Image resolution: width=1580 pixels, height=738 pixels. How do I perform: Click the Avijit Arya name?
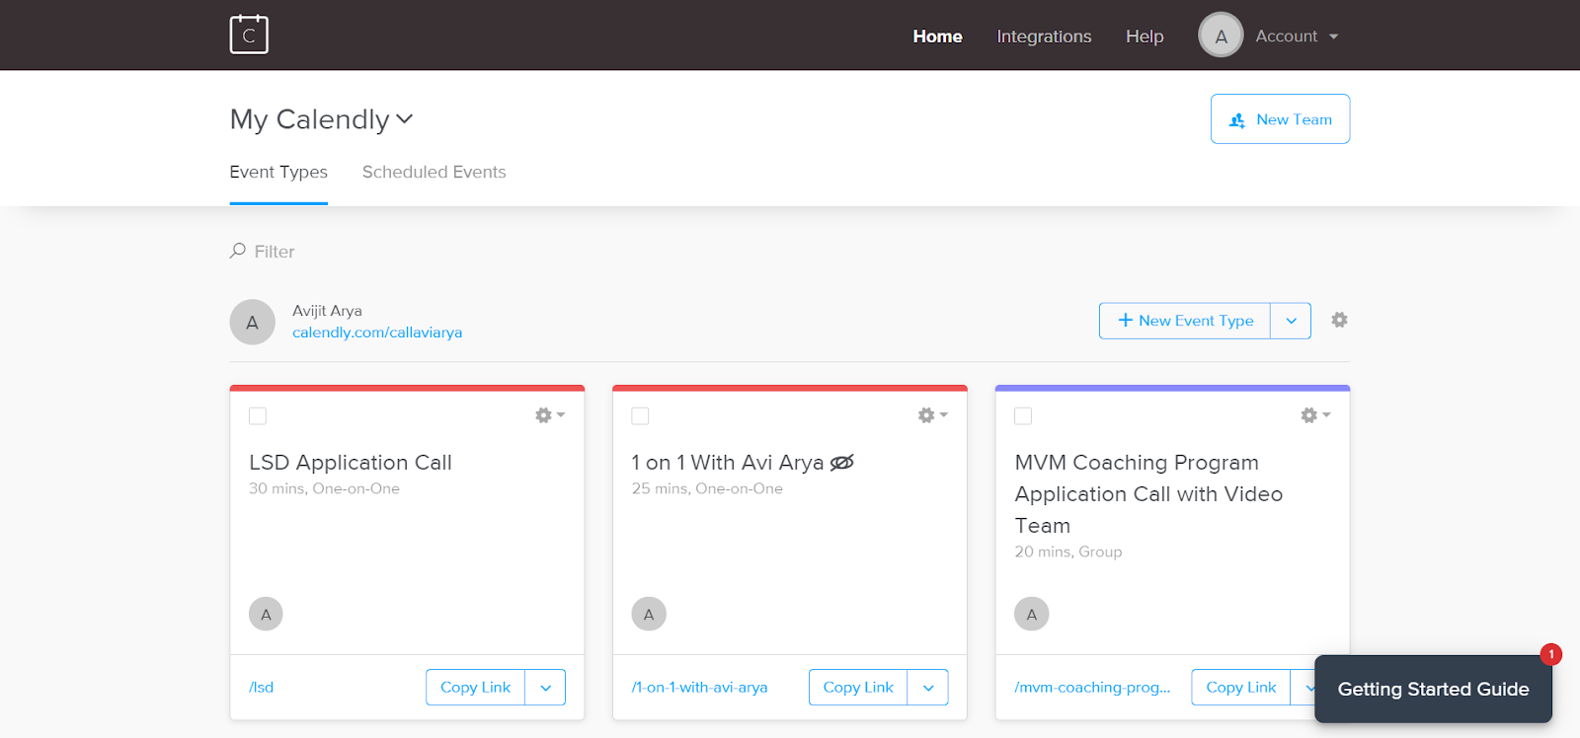[x=327, y=311]
